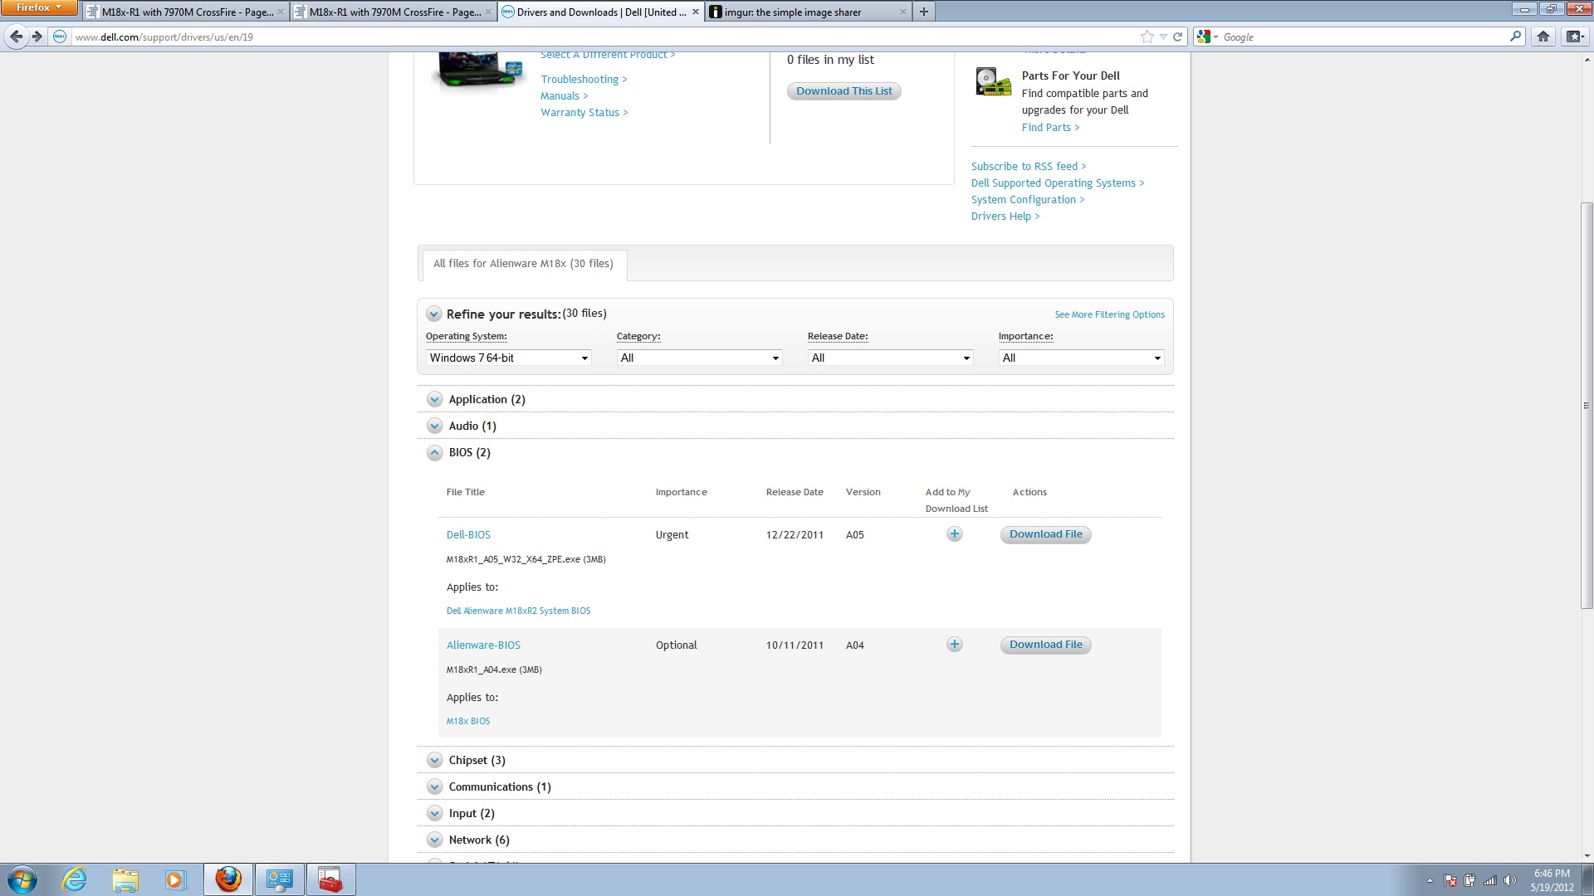Open Subscribe to RSS feed link
The width and height of the screenshot is (1594, 896).
pos(1029,167)
